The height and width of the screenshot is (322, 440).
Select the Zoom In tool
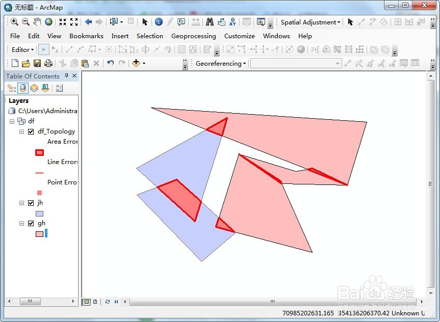pos(14,22)
